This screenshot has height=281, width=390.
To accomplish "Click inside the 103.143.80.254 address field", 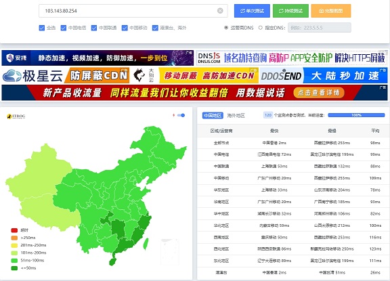I will click(x=133, y=11).
